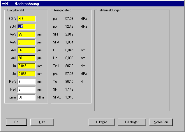Viewport: 185px width, 132px height.
Task: Click inside the Fehlermeldungen message panel
Action: 132,61
